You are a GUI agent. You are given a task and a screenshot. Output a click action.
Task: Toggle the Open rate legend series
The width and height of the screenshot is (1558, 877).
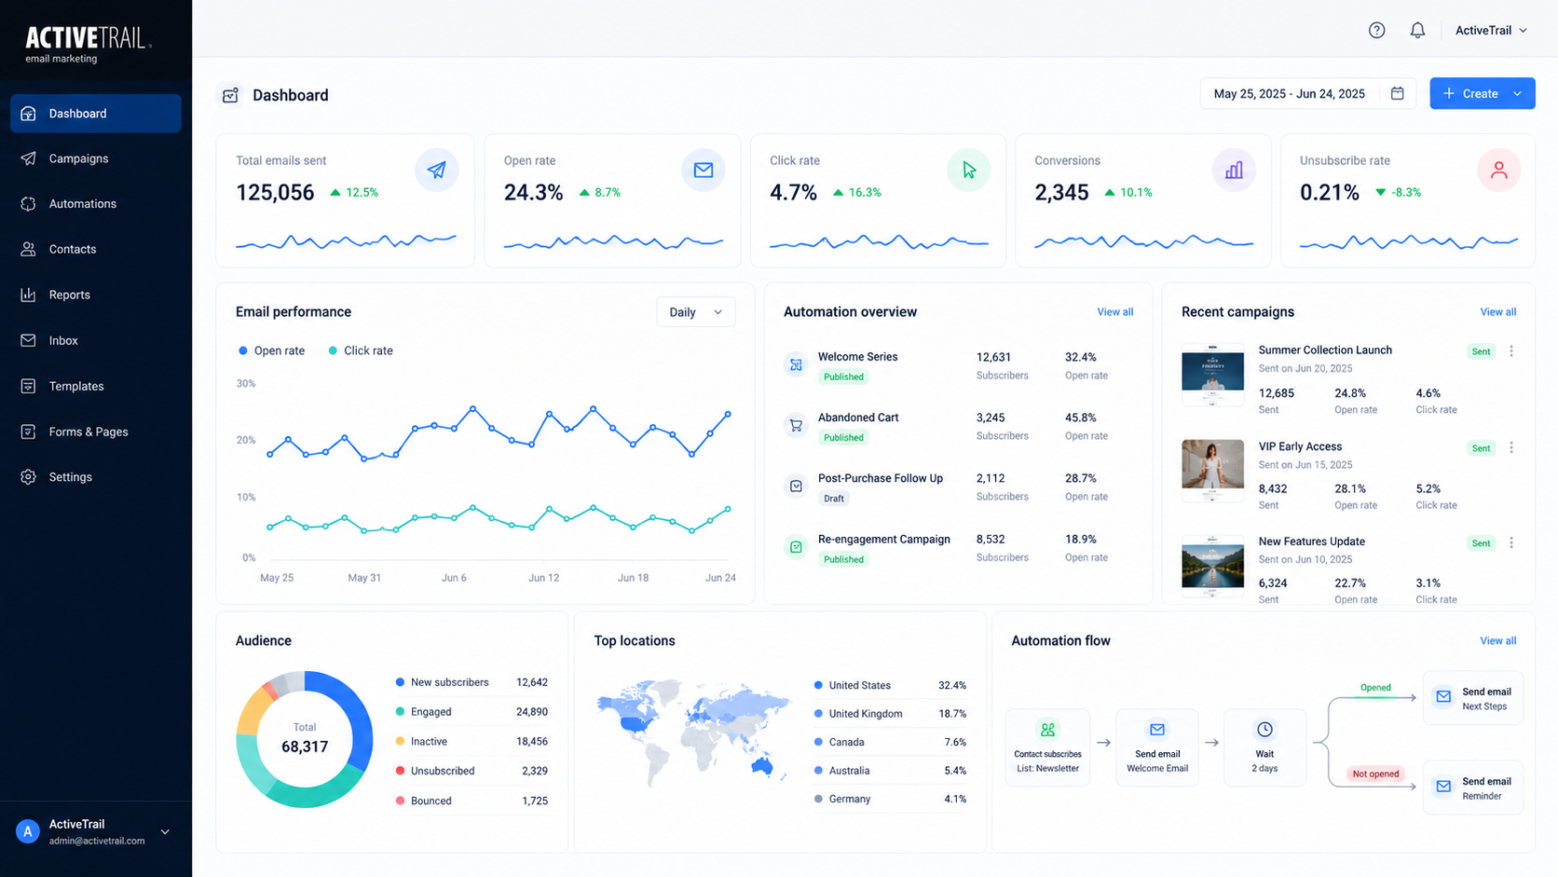[x=271, y=350]
